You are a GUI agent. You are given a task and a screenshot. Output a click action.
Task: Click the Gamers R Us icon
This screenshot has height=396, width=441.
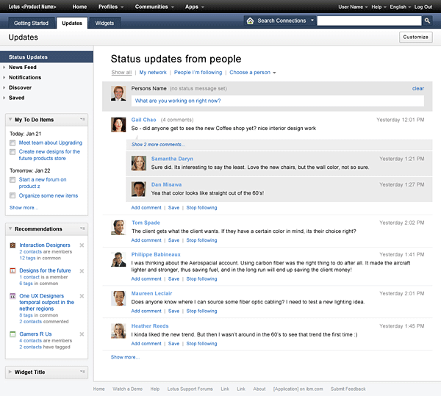pyautogui.click(x=12, y=334)
